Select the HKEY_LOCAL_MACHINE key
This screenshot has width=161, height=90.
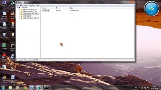[x=31, y=14]
